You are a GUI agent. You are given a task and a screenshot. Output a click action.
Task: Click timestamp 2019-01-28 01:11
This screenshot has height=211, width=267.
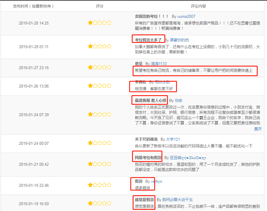34,47
